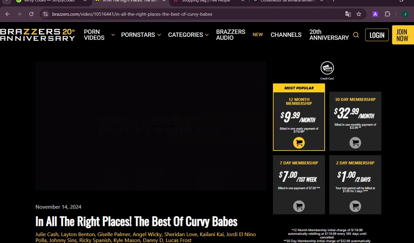
Task: Click the cart icon for 30 Day Membership
Action: [355, 143]
